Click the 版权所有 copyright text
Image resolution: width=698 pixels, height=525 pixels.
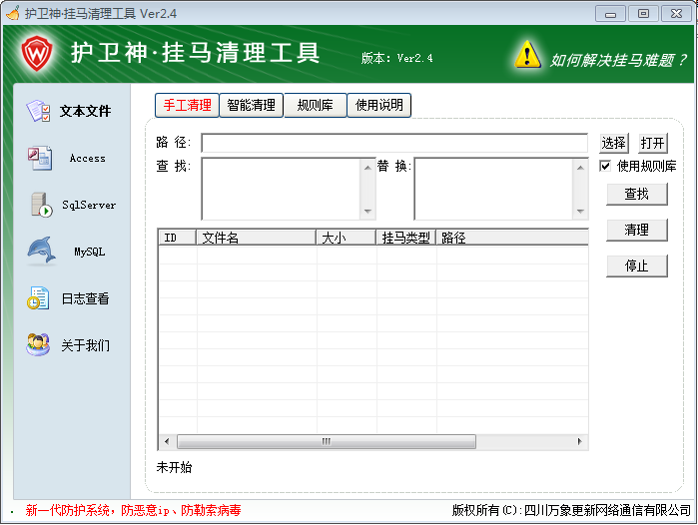pos(571,510)
